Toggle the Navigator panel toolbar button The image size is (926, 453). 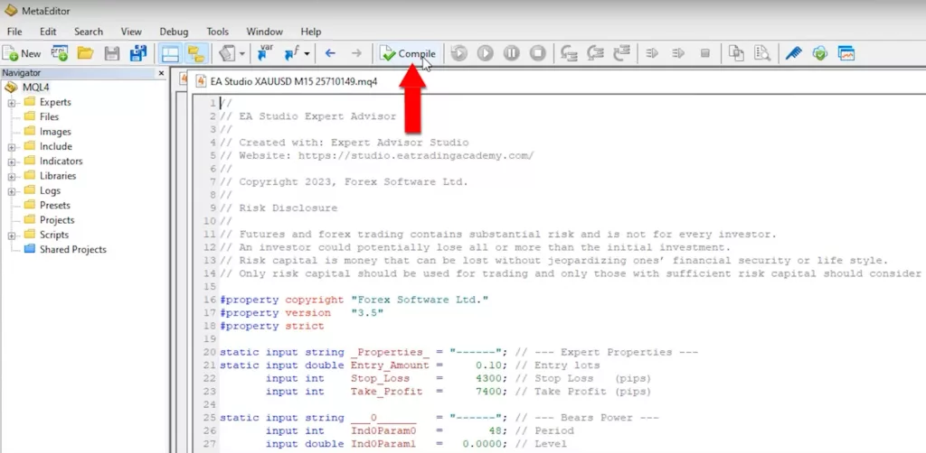pyautogui.click(x=170, y=53)
